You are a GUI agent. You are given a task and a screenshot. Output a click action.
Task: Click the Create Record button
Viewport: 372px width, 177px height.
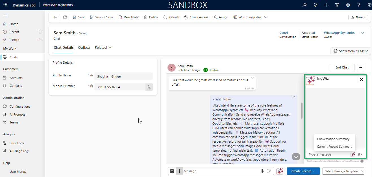pyautogui.click(x=303, y=171)
